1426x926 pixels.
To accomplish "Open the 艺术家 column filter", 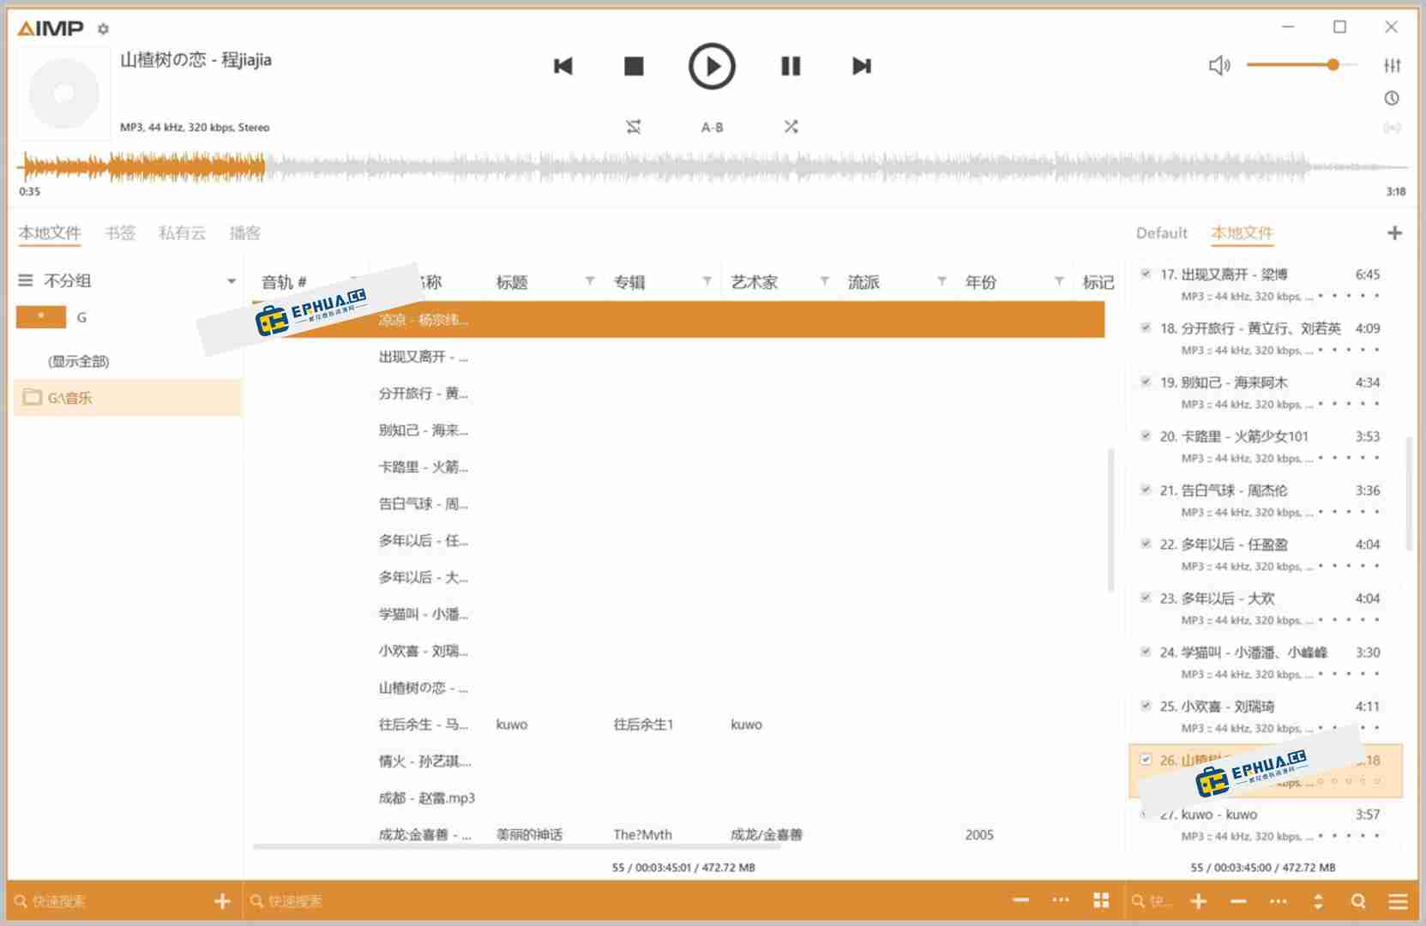I will click(824, 280).
